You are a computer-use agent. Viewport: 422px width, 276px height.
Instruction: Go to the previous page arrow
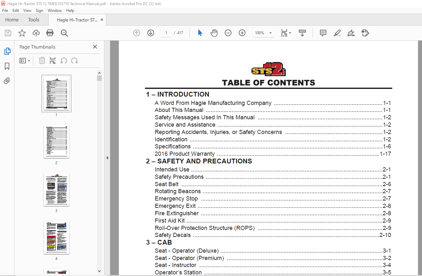click(137, 33)
